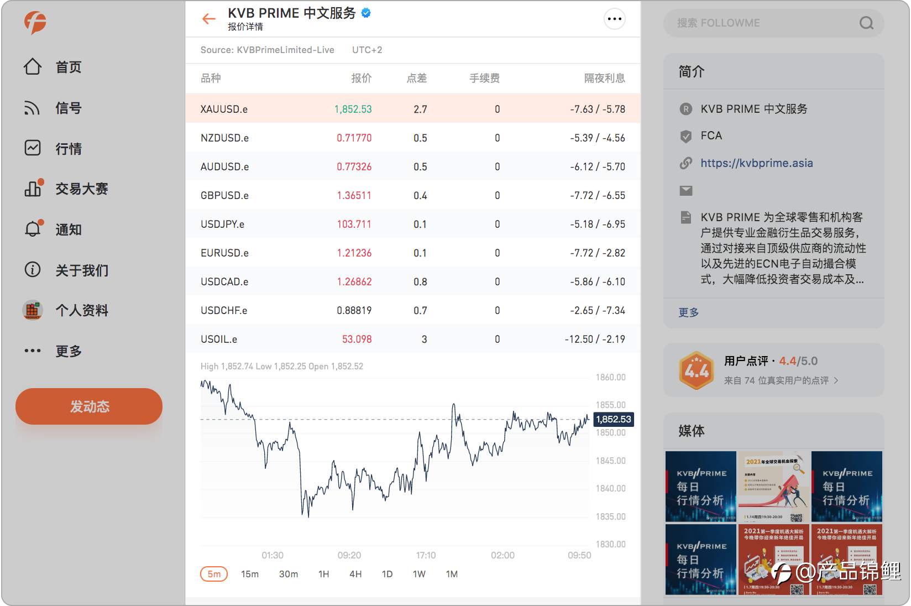
Task: Click the 点差 column header
Action: point(417,78)
